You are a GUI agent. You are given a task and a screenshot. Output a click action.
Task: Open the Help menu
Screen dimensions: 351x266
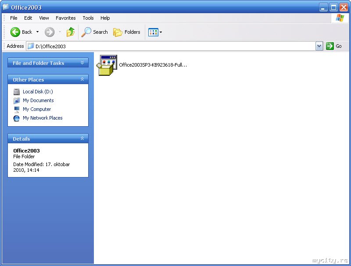click(105, 18)
